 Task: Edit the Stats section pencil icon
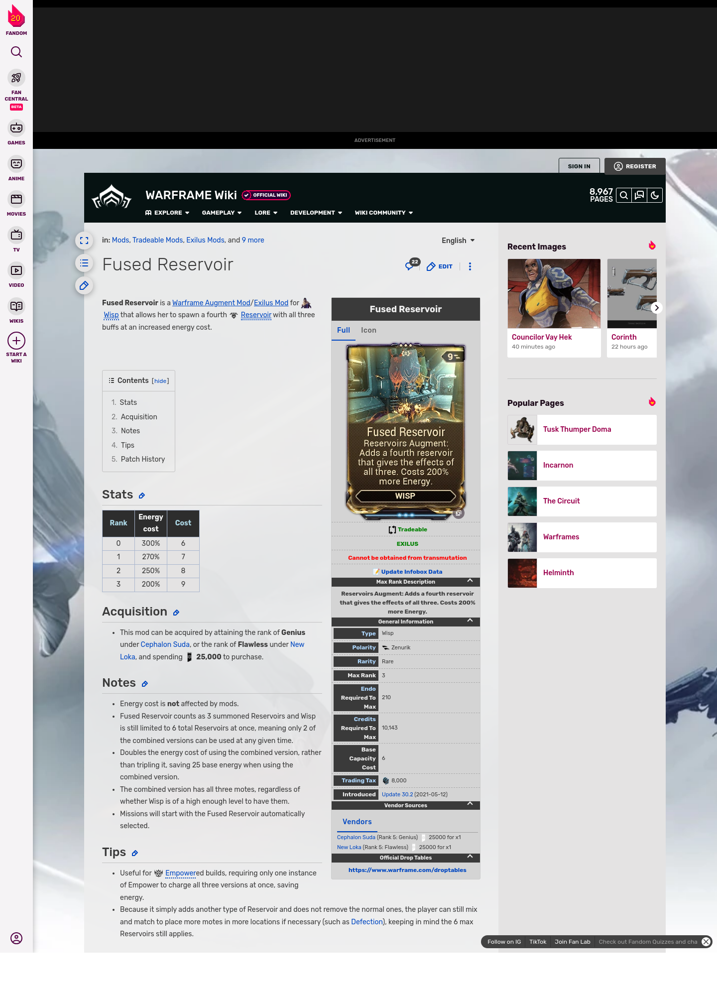click(142, 496)
